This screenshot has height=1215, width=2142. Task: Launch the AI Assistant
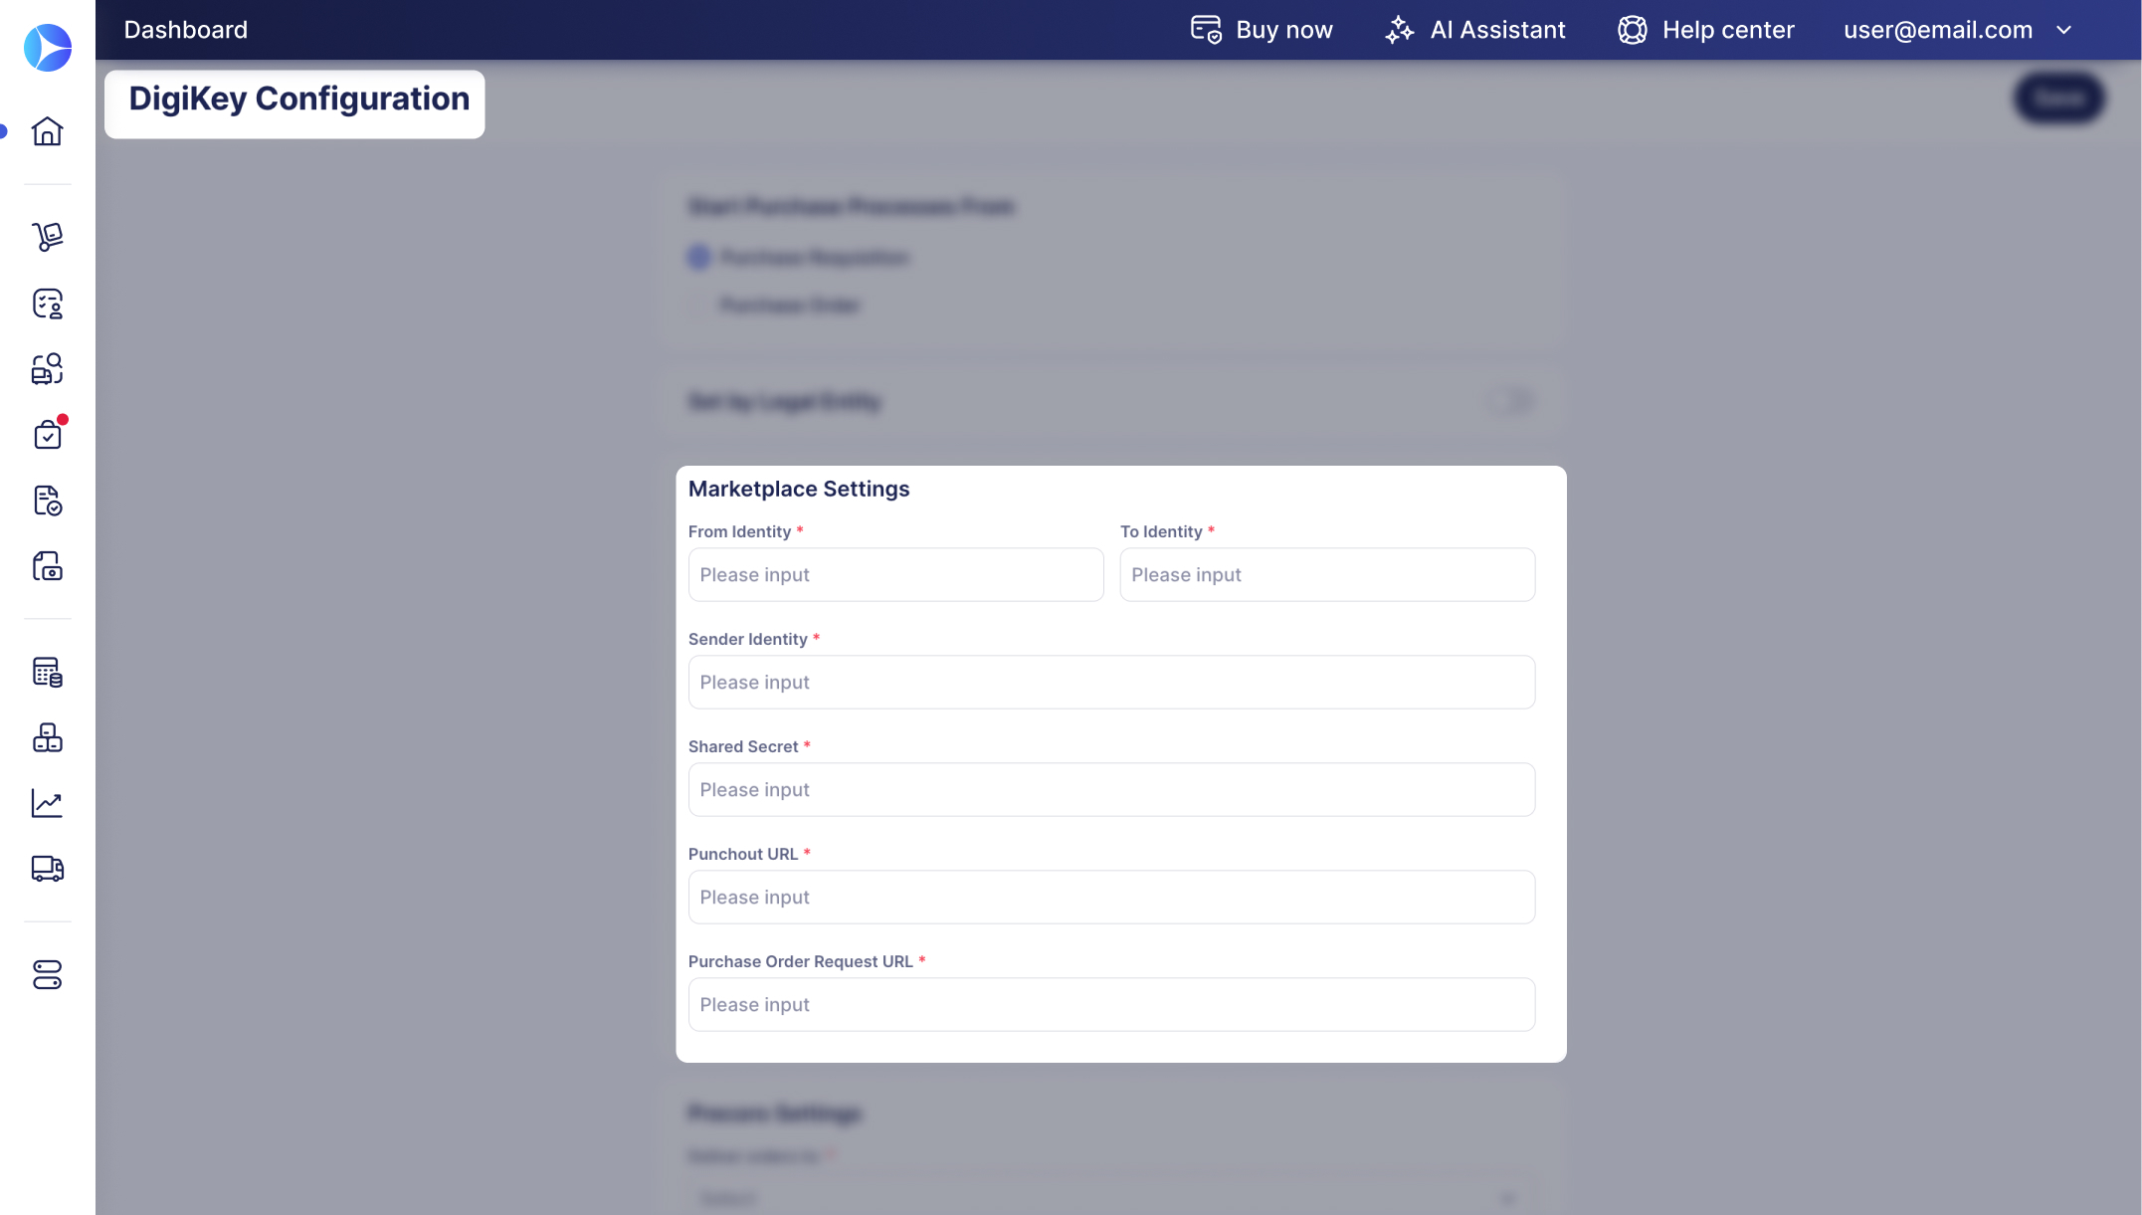coord(1475,30)
